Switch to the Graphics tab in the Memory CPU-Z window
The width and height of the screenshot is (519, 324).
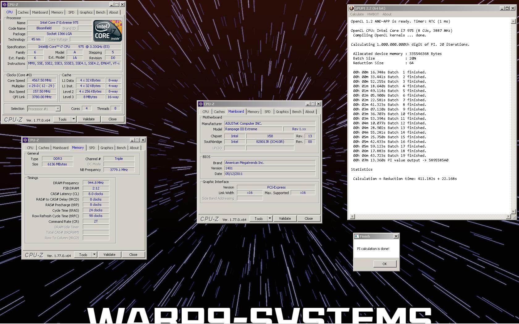[x=107, y=148]
